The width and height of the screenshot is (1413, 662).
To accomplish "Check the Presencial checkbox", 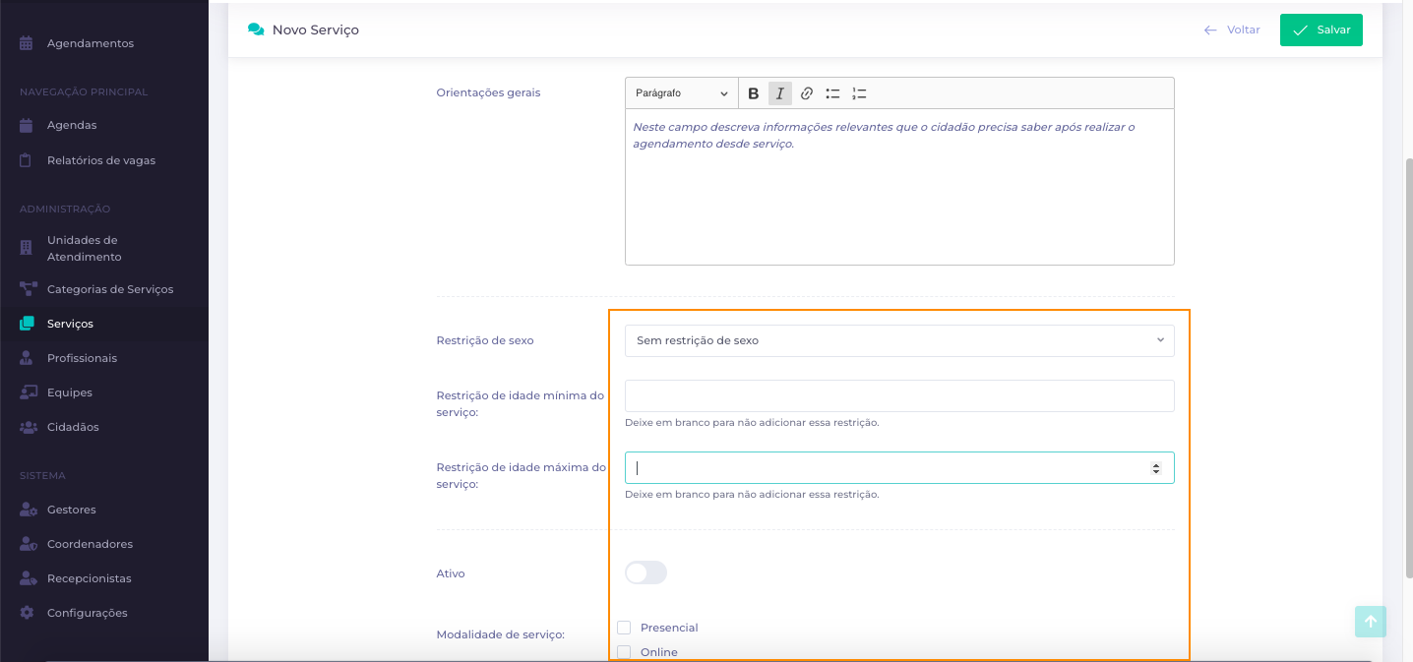I will [x=624, y=628].
